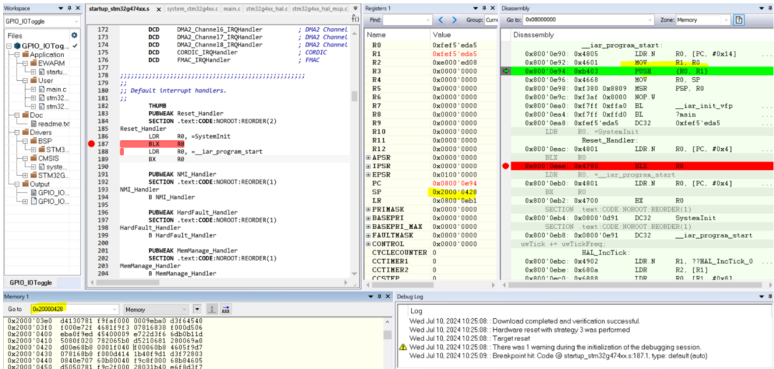Open the Registers Group dropdown

492,20
